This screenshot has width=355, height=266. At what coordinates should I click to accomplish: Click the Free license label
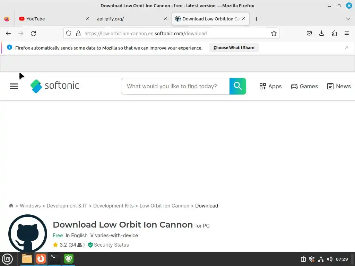pyautogui.click(x=58, y=236)
